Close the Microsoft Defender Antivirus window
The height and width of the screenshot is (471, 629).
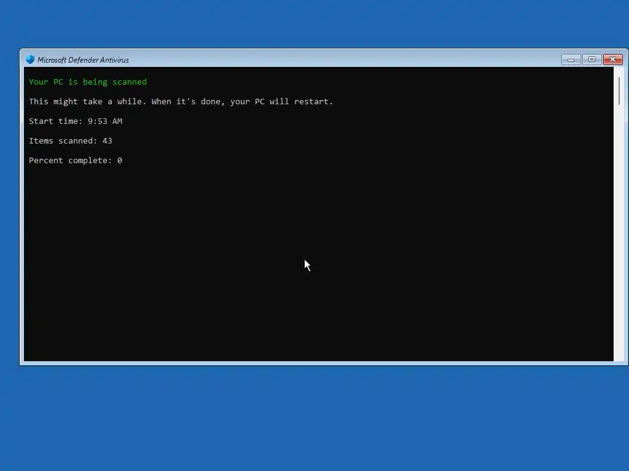(612, 59)
